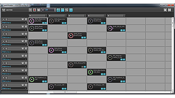
Task: Play the RP_Loser_140 cell
Action: coord(51,87)
